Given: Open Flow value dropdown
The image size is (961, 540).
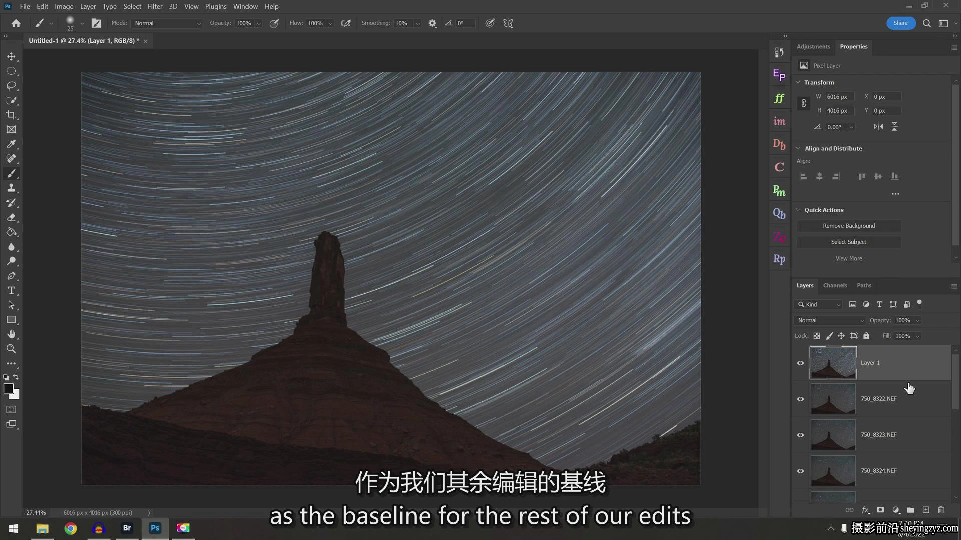Looking at the screenshot, I should click(330, 23).
